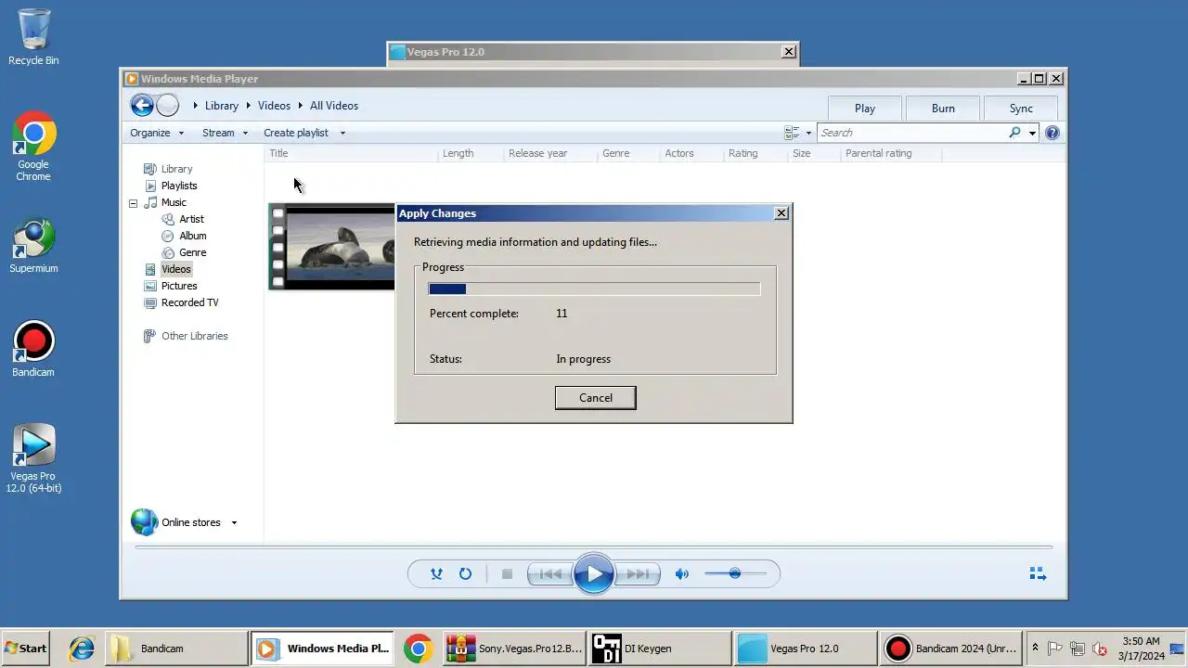The height and width of the screenshot is (668, 1188).
Task: Select Music in the navigation tree
Action: [174, 202]
